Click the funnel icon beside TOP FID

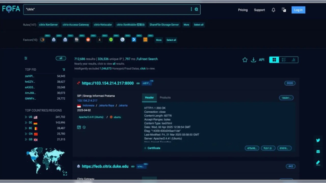64,69
